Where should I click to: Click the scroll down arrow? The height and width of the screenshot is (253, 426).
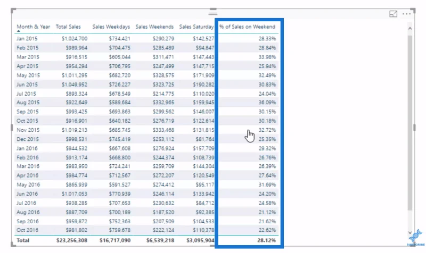(410, 232)
